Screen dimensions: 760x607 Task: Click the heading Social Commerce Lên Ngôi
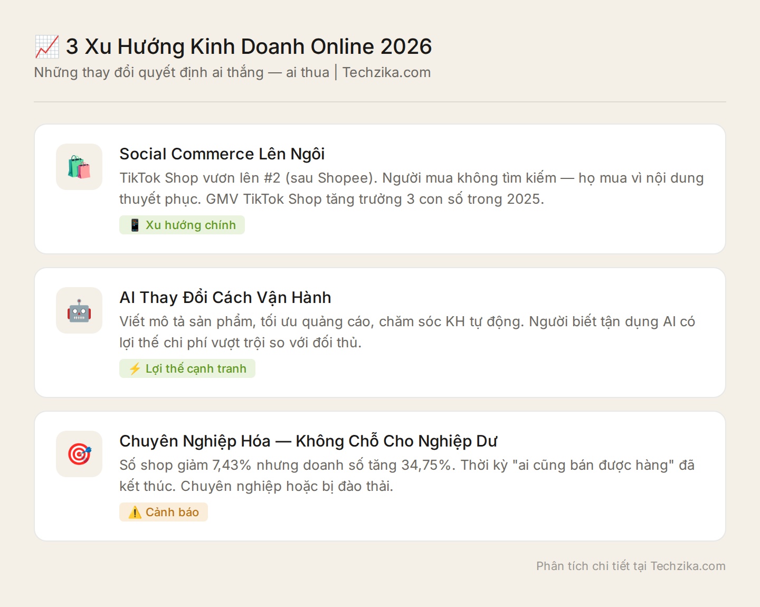222,154
